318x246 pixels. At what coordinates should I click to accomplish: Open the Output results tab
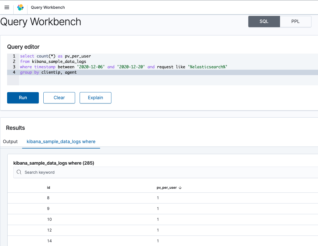[10, 141]
